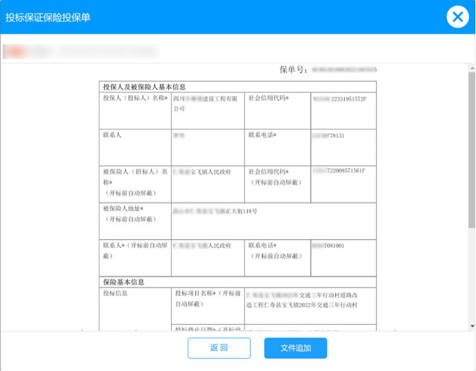Click the company name ending in 建设工程有限公司

pyautogui.click(x=206, y=103)
